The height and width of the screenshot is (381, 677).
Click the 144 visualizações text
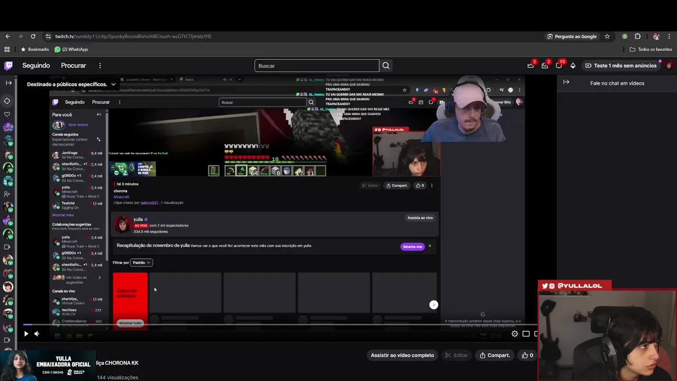pos(117,377)
